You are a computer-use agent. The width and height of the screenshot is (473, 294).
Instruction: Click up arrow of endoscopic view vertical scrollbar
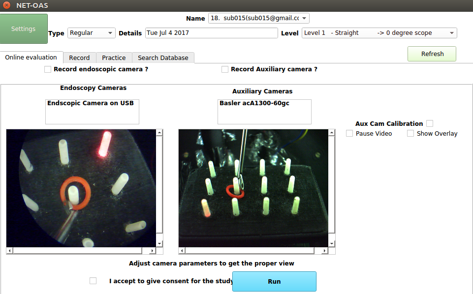click(x=159, y=133)
